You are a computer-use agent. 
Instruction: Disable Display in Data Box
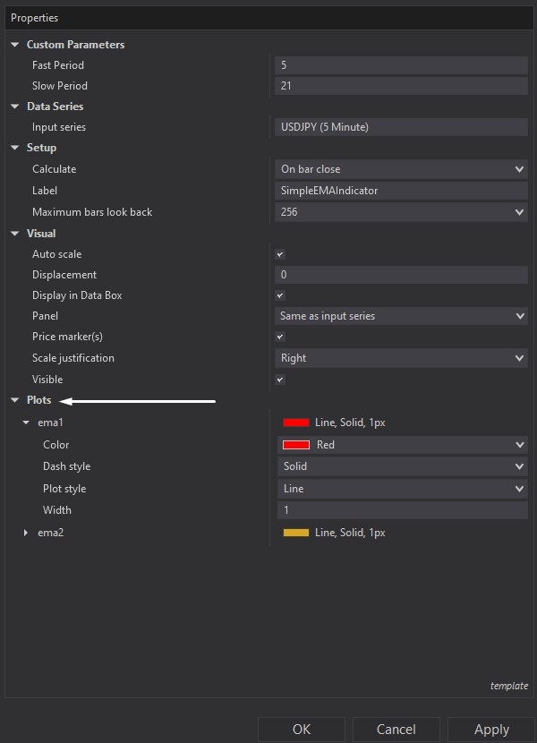tap(280, 295)
